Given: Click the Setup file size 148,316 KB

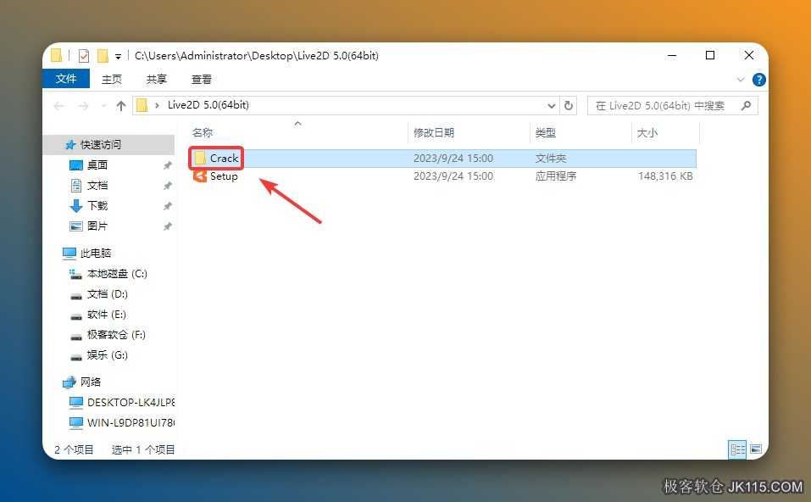Looking at the screenshot, I should (665, 176).
